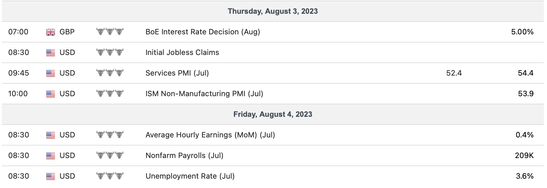Click bull importance icons for Unemployment Rate
Image resolution: width=547 pixels, height=188 pixels.
(x=110, y=176)
